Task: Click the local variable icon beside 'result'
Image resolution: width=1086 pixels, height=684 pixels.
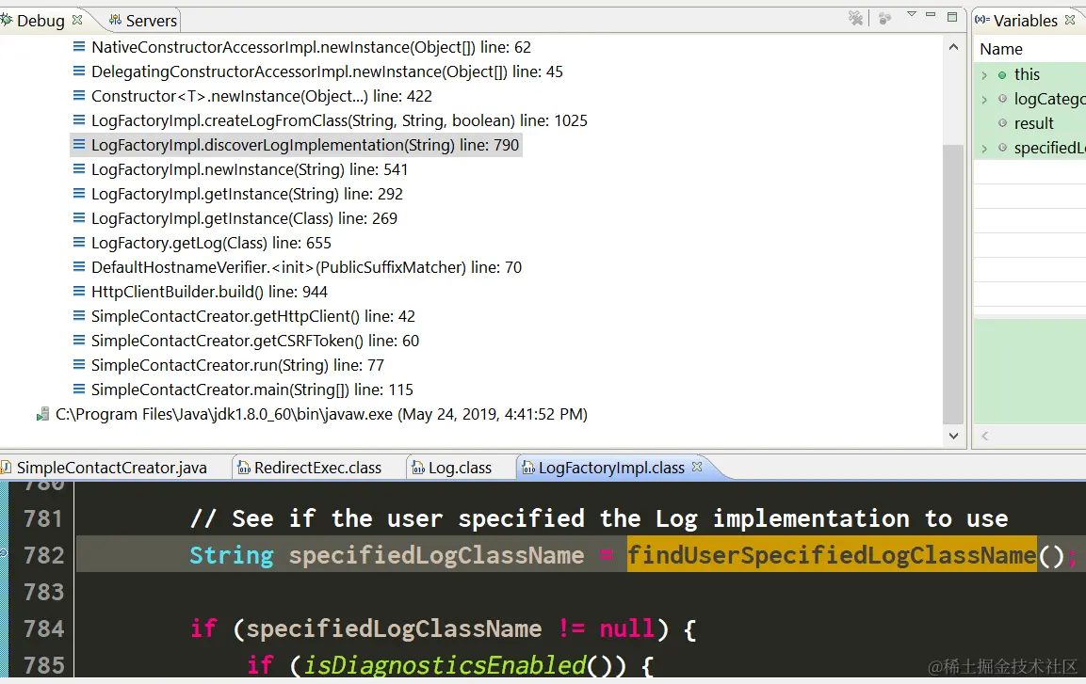Action: click(1002, 123)
